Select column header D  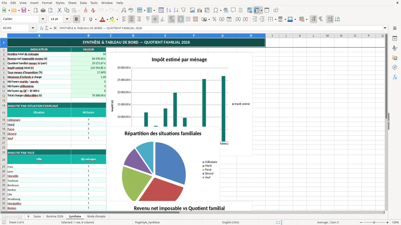[133, 36]
